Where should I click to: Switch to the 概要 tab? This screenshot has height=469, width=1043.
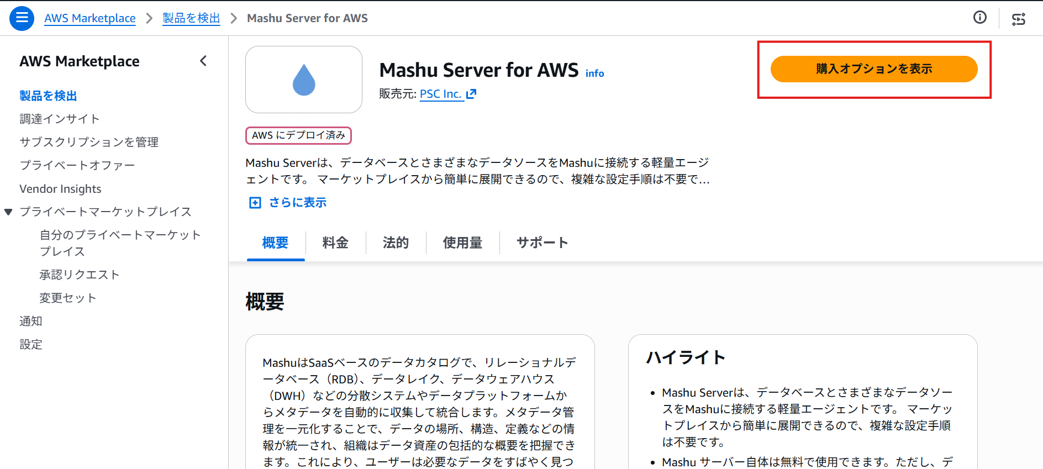pyautogui.click(x=275, y=243)
